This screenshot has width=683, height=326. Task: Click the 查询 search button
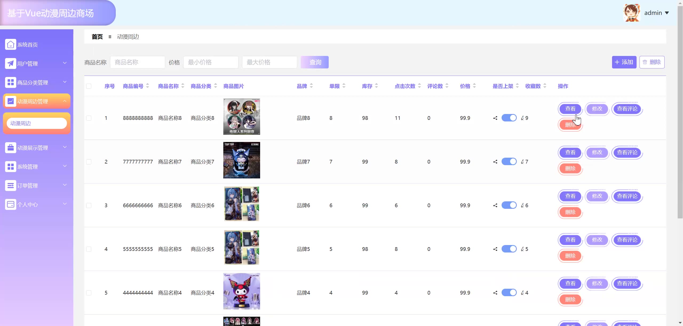click(x=315, y=62)
